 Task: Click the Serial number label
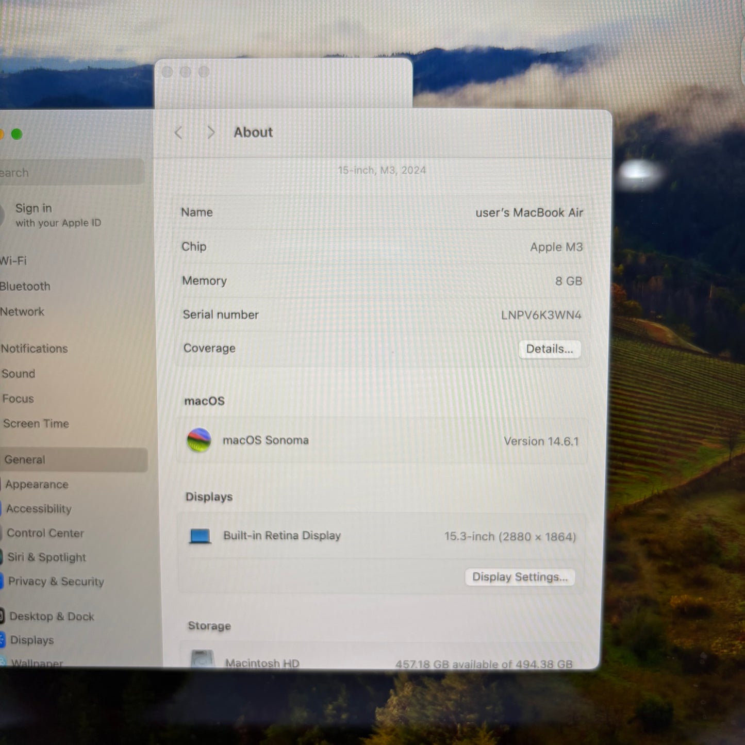221,314
